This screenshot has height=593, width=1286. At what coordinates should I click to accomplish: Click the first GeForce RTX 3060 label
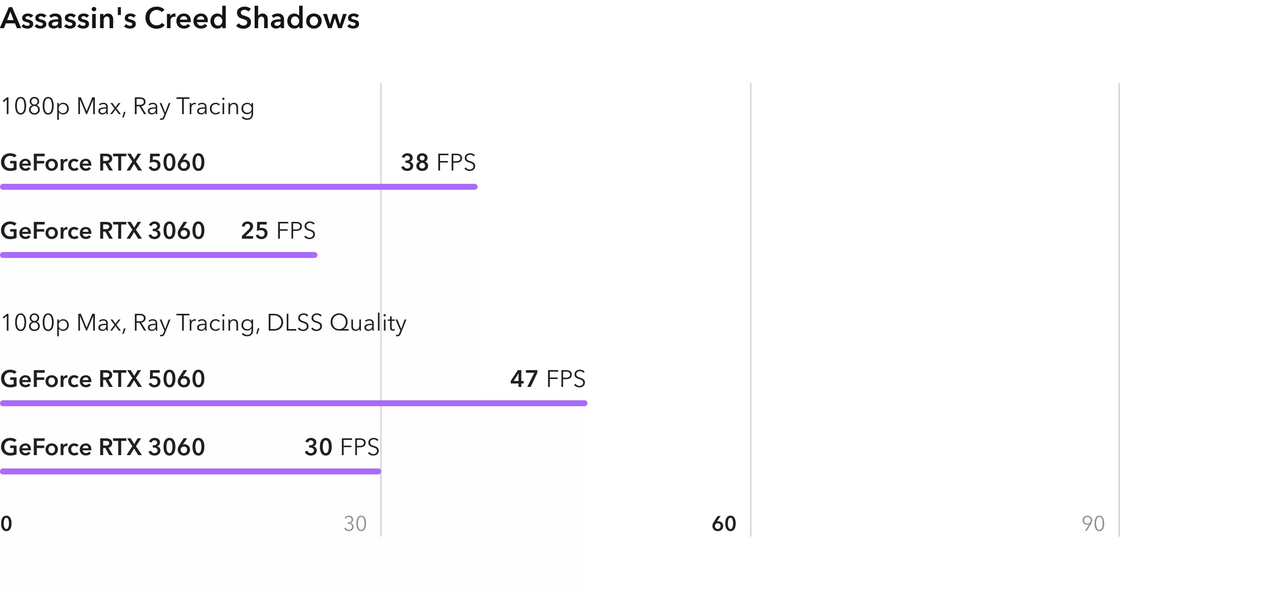click(x=103, y=231)
